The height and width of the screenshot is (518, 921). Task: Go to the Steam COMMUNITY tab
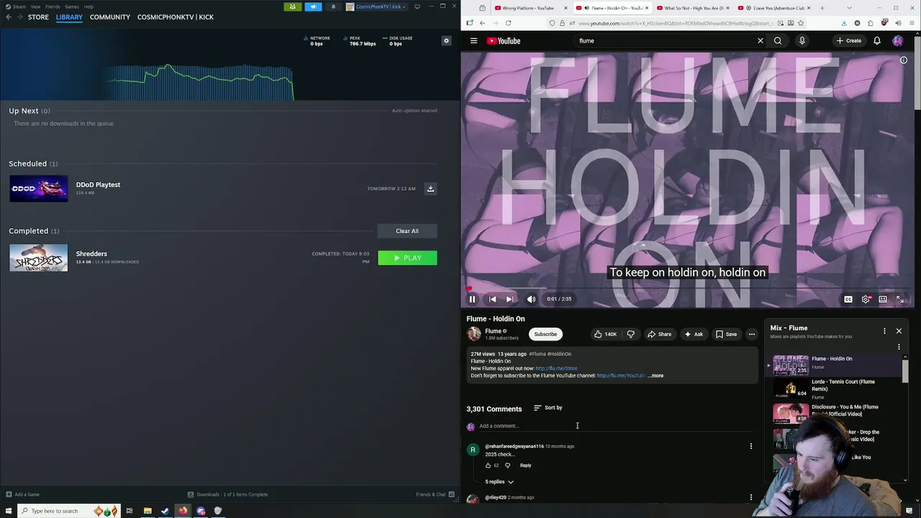coord(110,17)
